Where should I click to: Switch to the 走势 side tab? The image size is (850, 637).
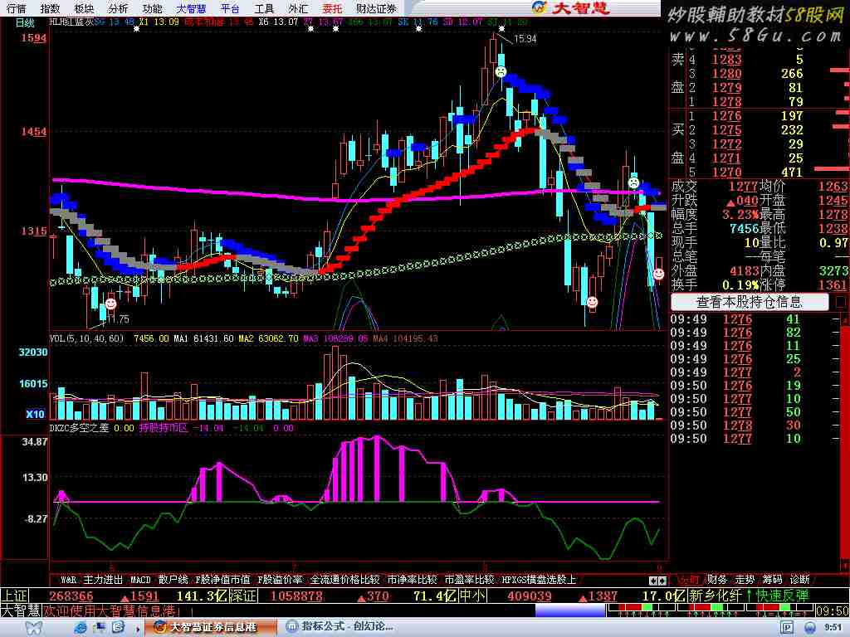(x=745, y=580)
